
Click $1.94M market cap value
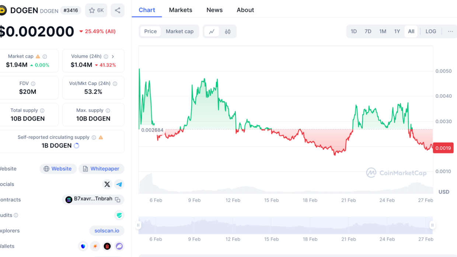tap(17, 65)
